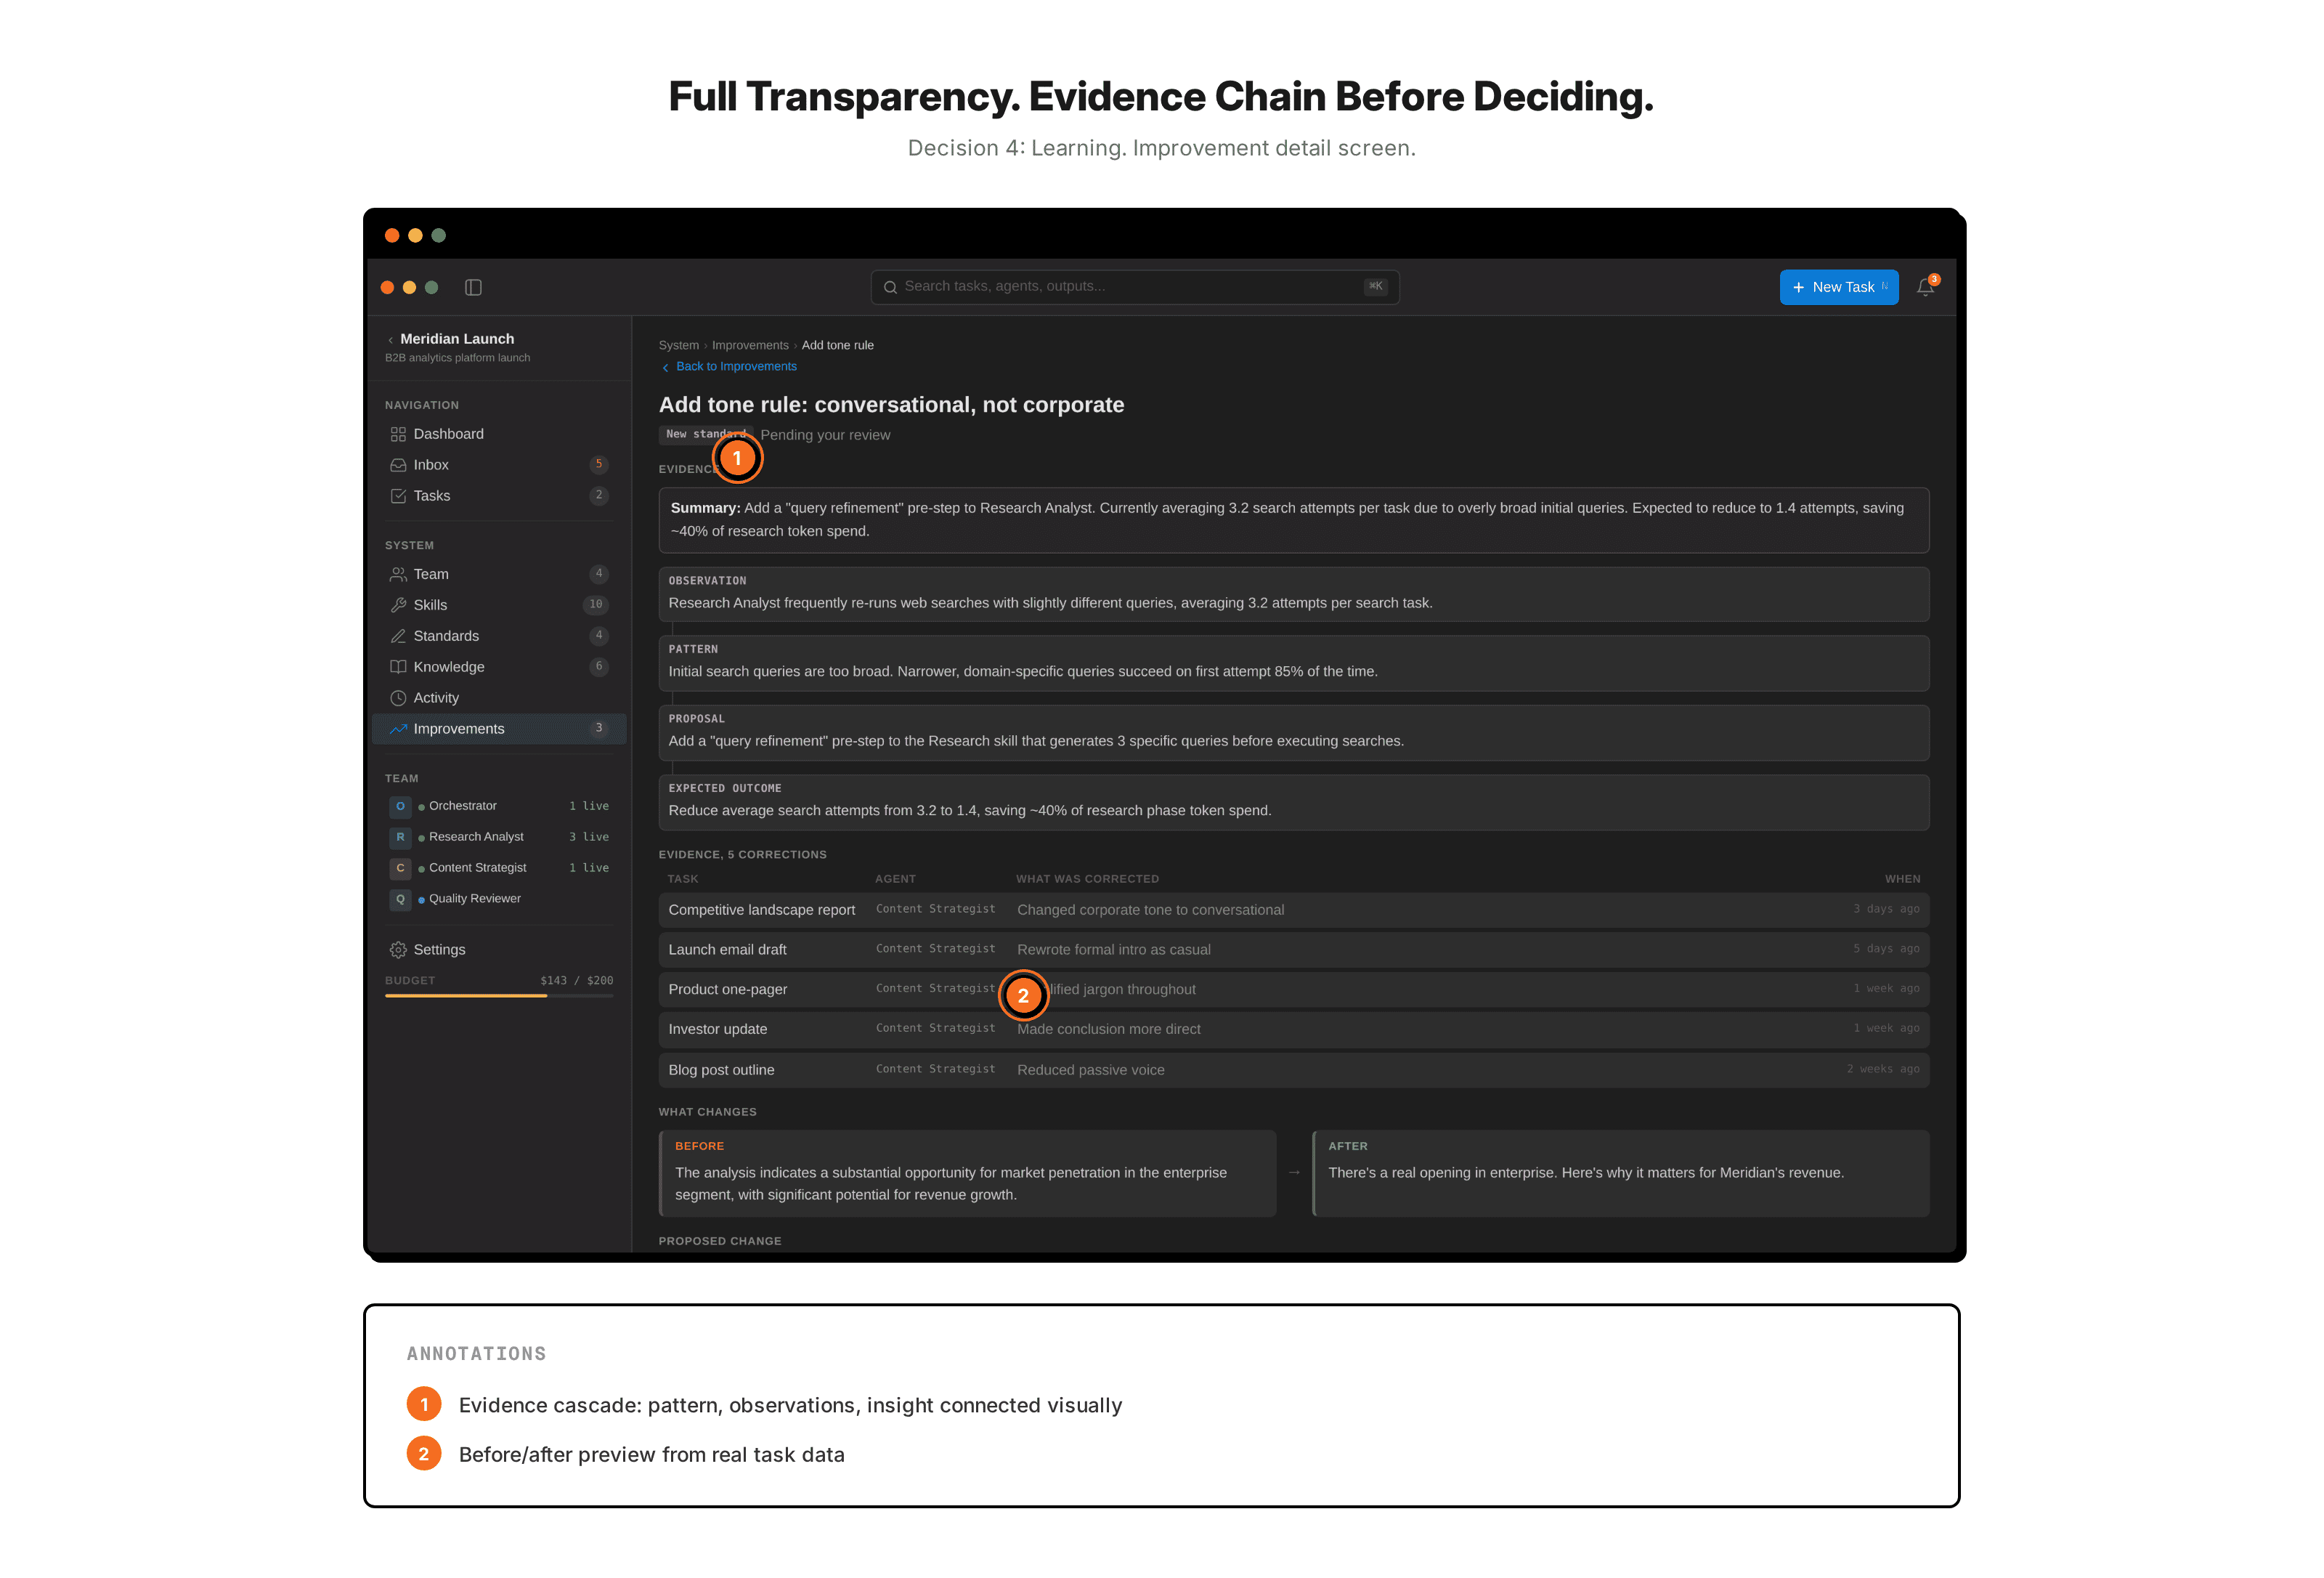Screen dimensions: 2324x1578
Task: Click the Activity clock icon
Action: pyautogui.click(x=398, y=698)
